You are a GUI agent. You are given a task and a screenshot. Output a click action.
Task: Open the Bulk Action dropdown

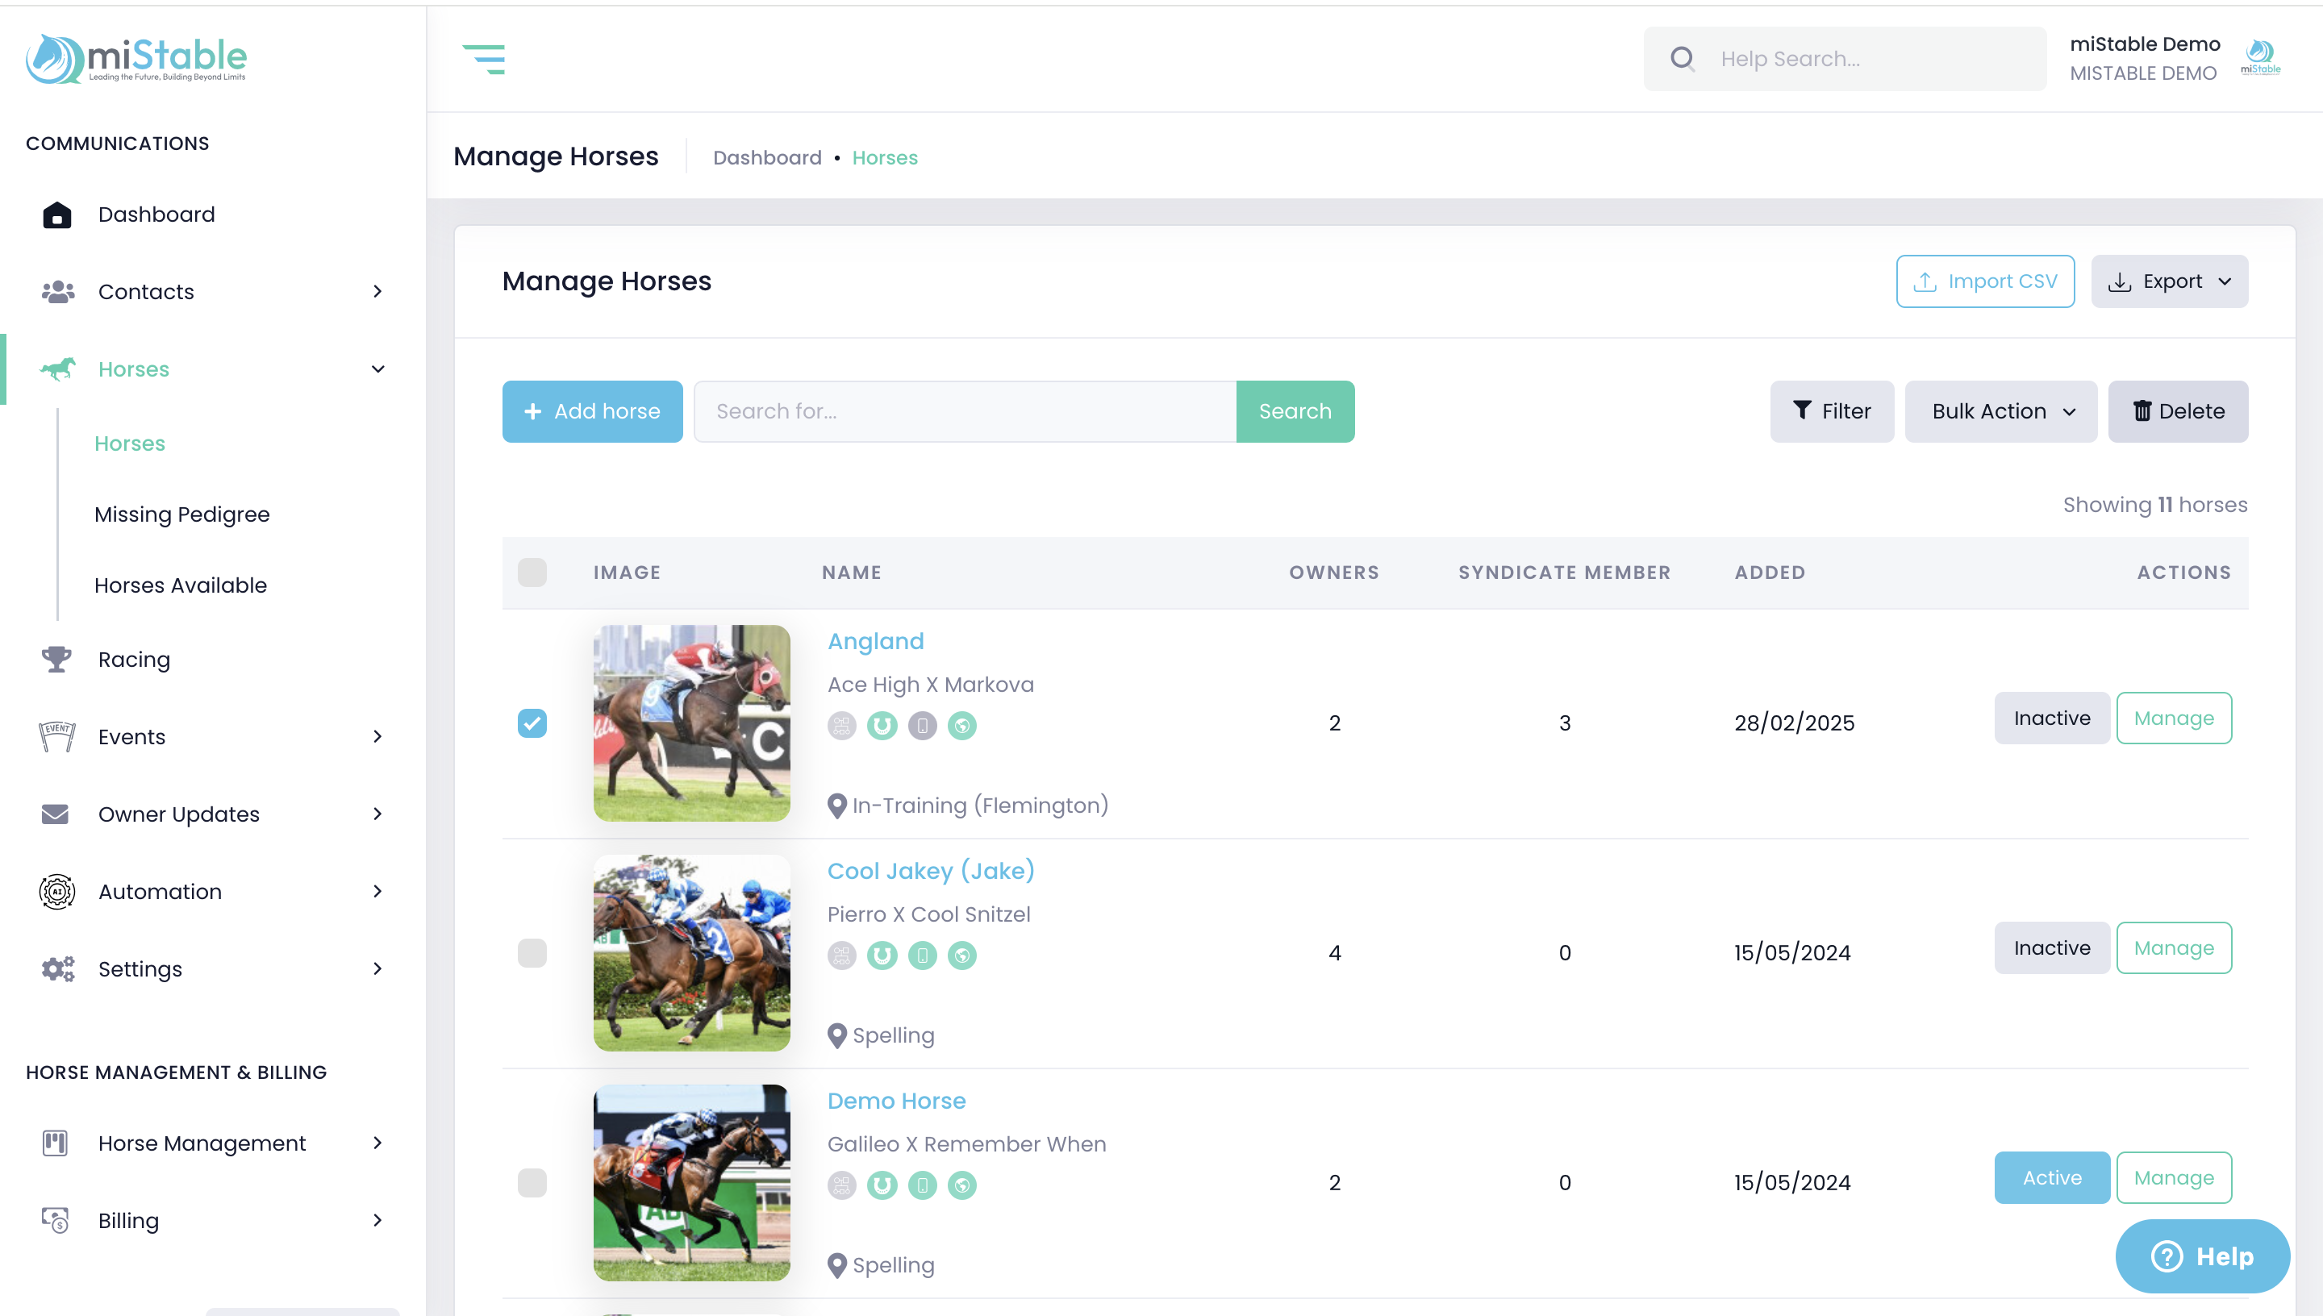2000,411
